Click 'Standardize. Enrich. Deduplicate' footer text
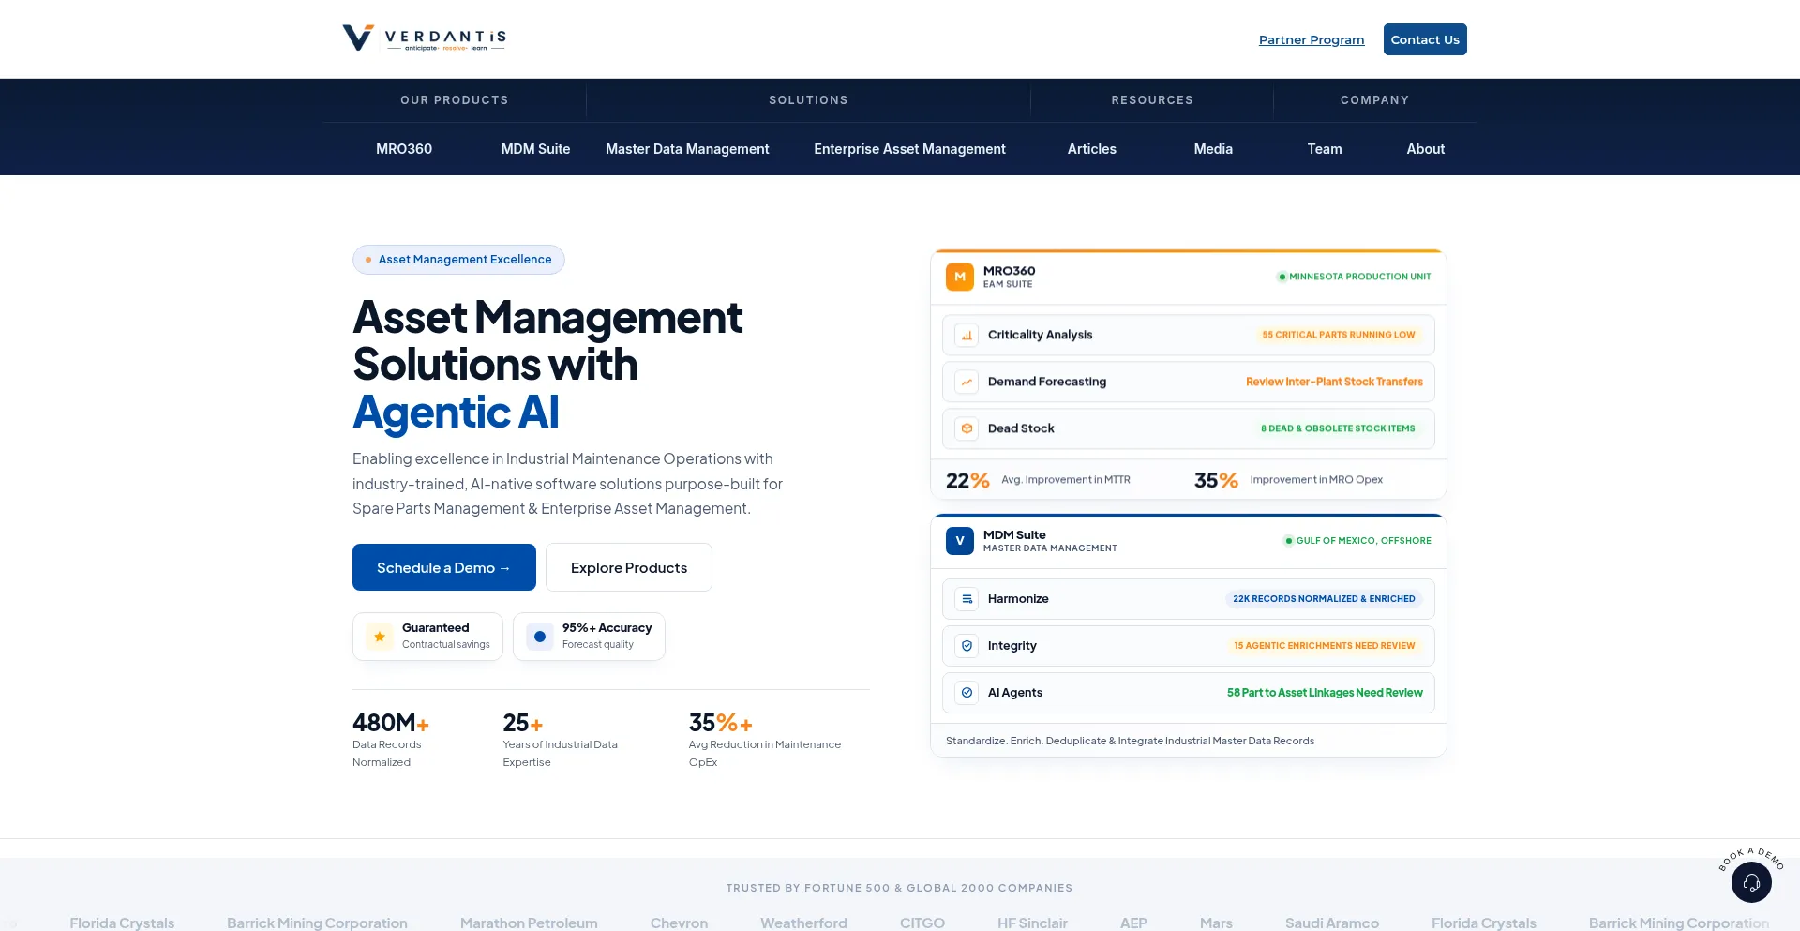Viewport: 1800px width, 931px height. [1130, 741]
